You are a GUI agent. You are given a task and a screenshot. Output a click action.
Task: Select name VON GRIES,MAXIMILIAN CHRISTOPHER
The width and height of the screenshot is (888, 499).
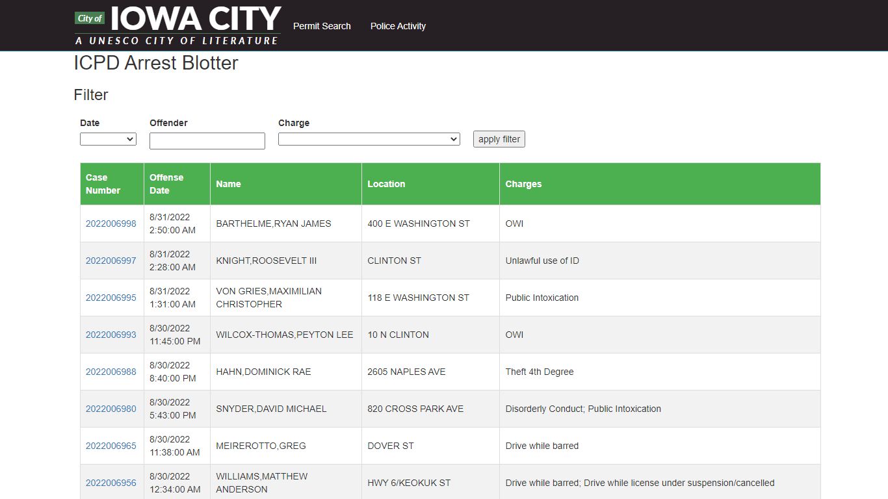pyautogui.click(x=269, y=298)
